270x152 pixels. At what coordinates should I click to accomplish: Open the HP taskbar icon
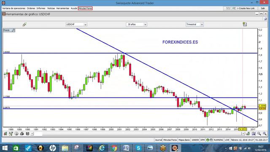52,148
